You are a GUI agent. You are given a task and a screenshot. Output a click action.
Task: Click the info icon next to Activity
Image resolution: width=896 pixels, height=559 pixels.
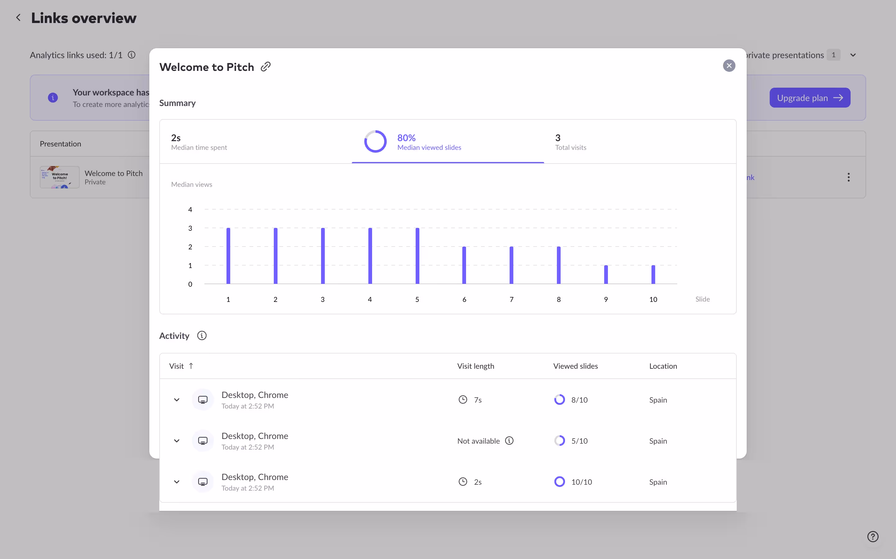(202, 335)
